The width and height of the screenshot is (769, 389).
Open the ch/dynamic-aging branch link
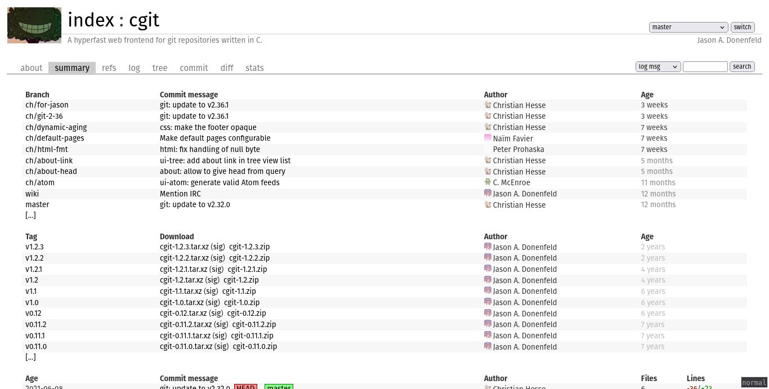coord(56,127)
